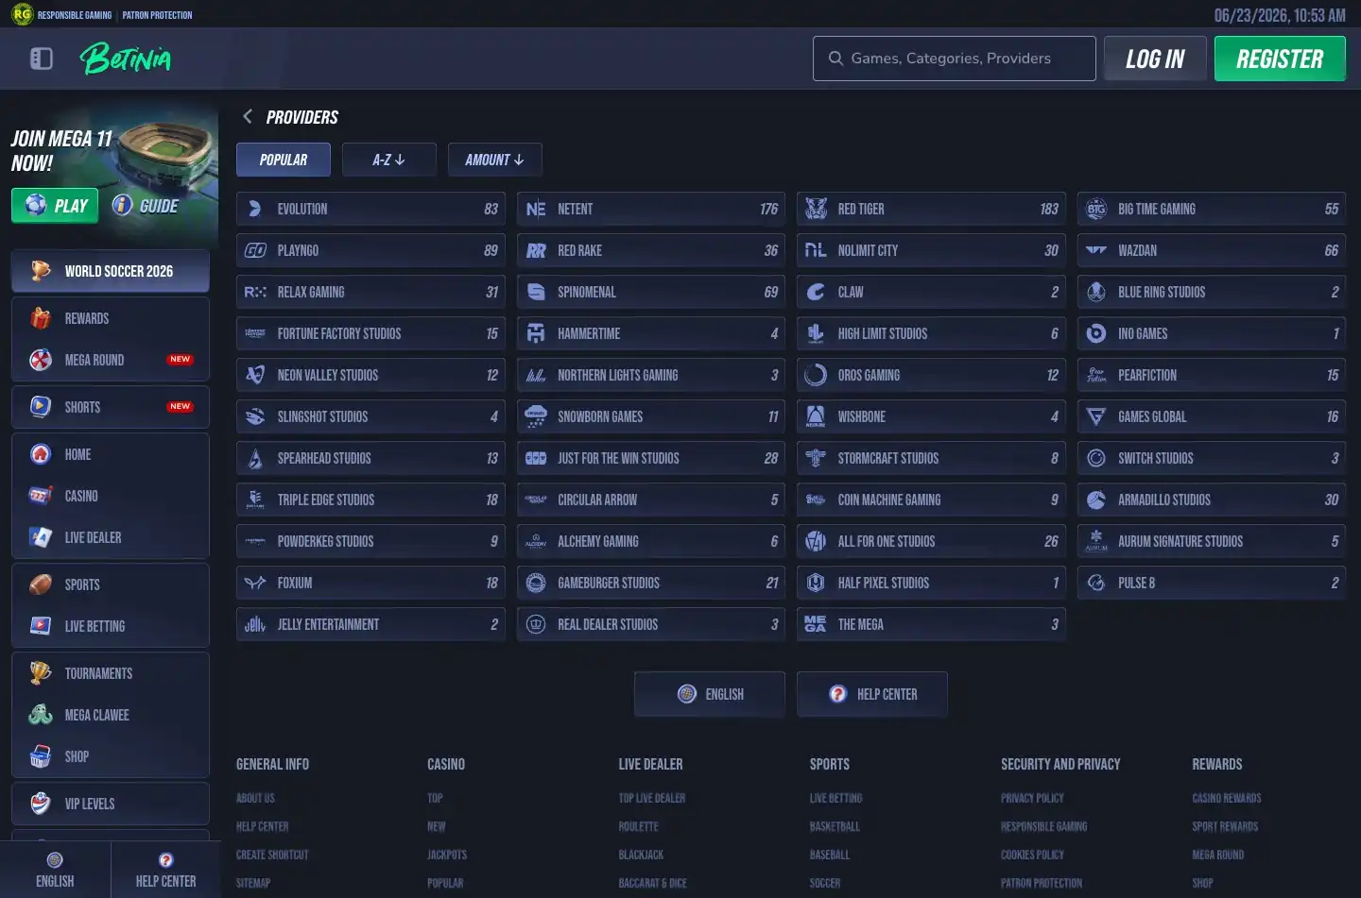Open Aurum Signature Studios provider
Viewport: 1361px width, 898px height.
1212,541
